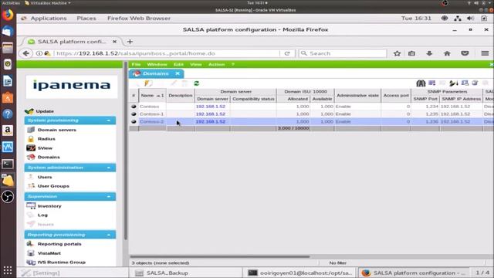
Task: Open Terminal from the Ubuntu dock
Action: (8, 164)
